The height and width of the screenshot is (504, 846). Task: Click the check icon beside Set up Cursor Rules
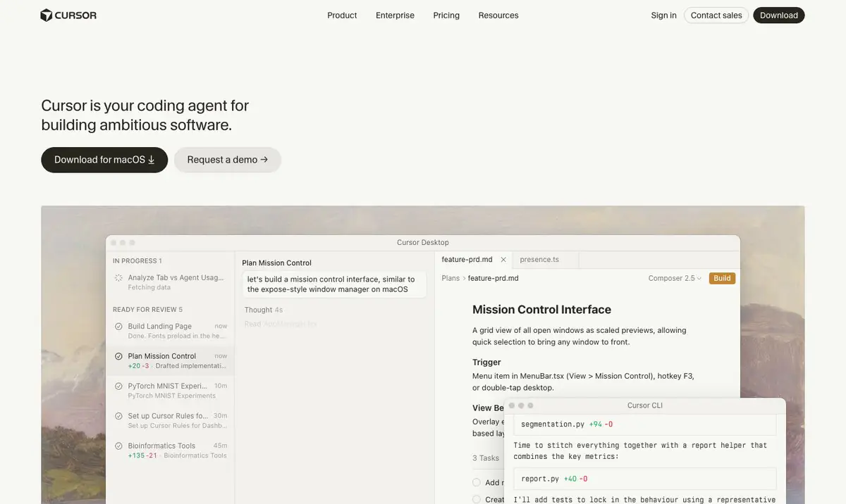pos(118,416)
